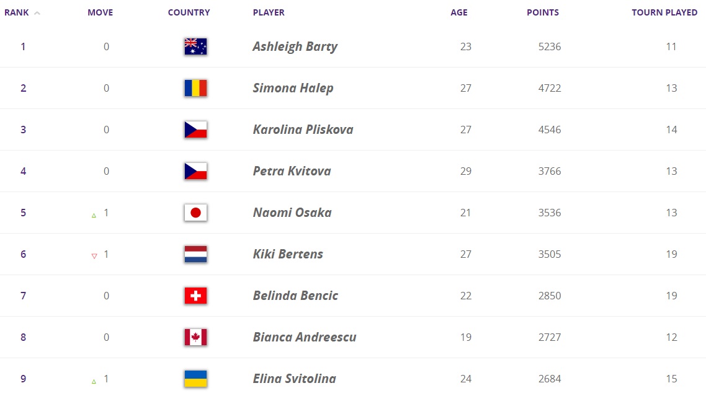Click Petra Kvitova's points value 3766
The width and height of the screenshot is (706, 396).
coord(549,171)
